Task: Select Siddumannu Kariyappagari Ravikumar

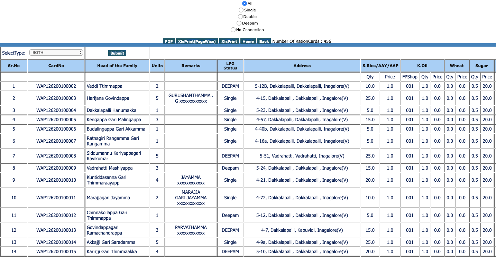Action: [x=114, y=156]
